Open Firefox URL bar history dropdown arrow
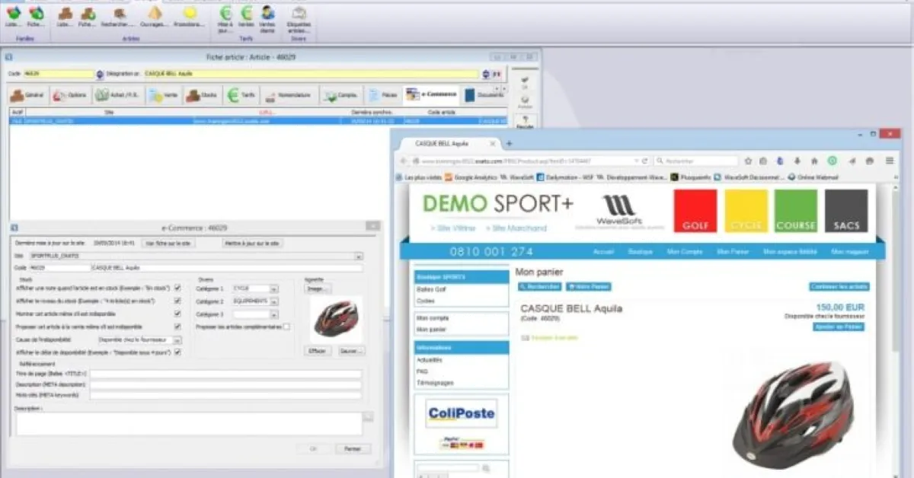The image size is (914, 478). click(635, 161)
